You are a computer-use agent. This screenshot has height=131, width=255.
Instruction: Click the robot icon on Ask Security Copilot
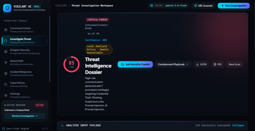(122, 64)
